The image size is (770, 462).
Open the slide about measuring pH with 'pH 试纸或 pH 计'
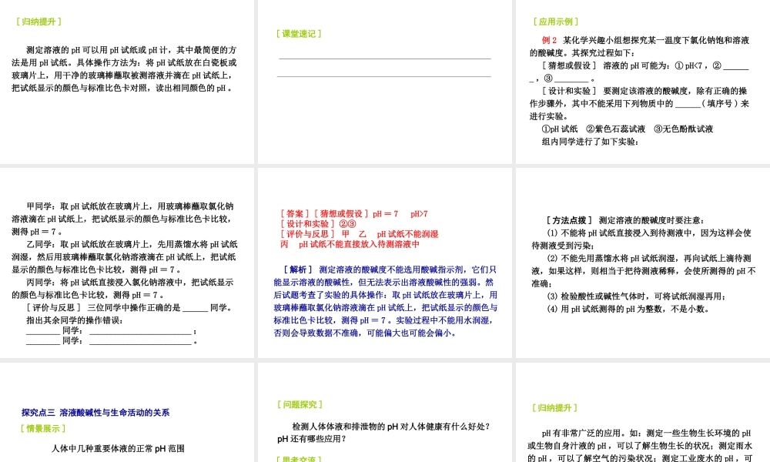tap(127, 82)
